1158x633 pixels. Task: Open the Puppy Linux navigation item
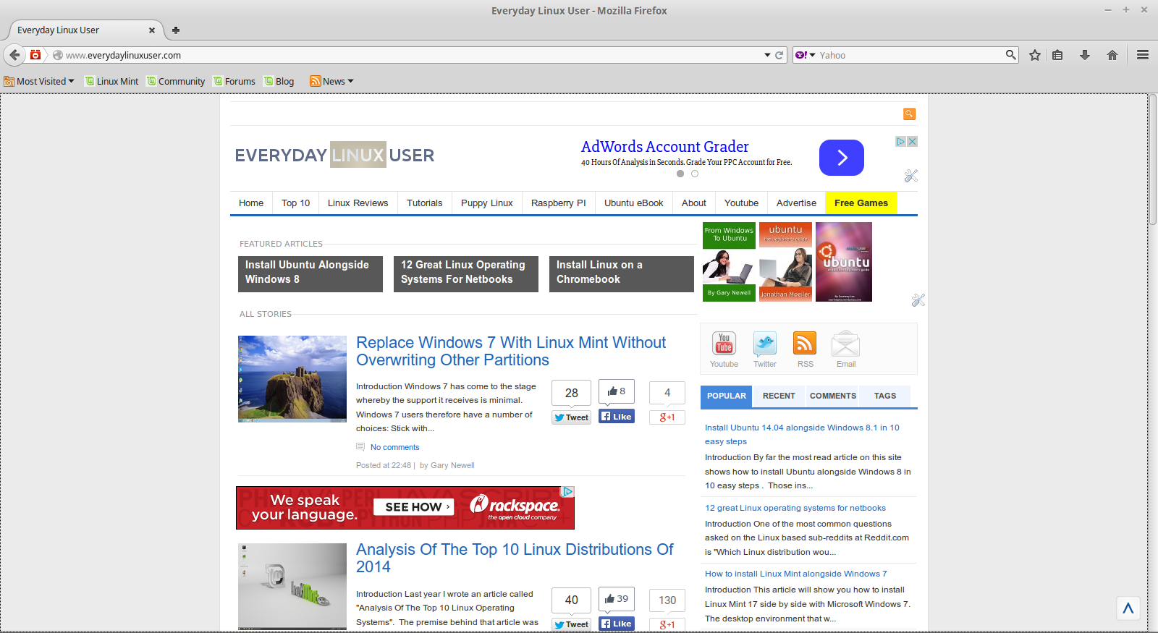(486, 203)
